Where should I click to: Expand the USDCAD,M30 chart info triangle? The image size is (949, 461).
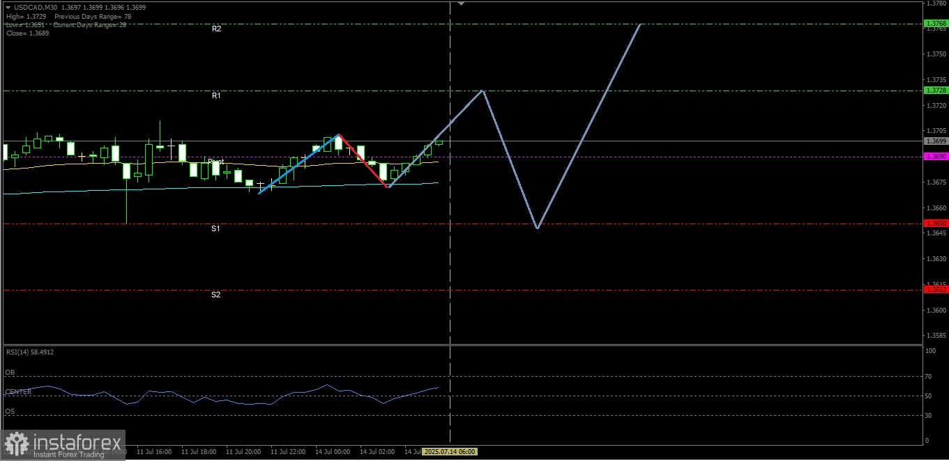[8, 7]
